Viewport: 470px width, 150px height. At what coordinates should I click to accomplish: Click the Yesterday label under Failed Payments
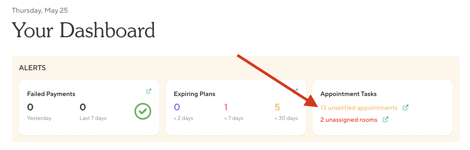[x=39, y=118]
